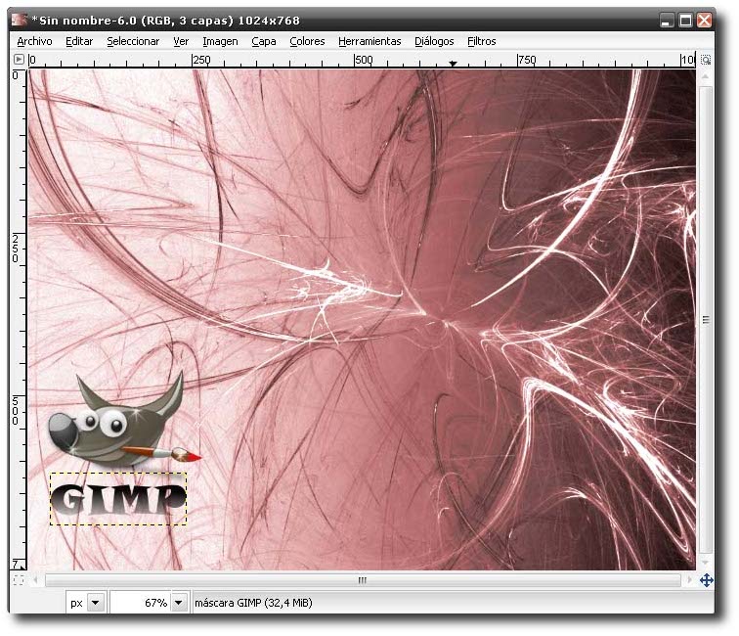Viewport: 739px width, 636px height.
Task: Open the px unit dropdown
Action: [x=96, y=603]
